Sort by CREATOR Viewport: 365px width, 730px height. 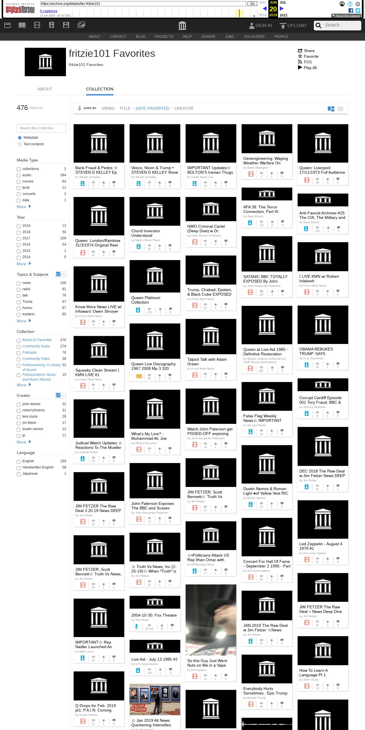(x=184, y=108)
